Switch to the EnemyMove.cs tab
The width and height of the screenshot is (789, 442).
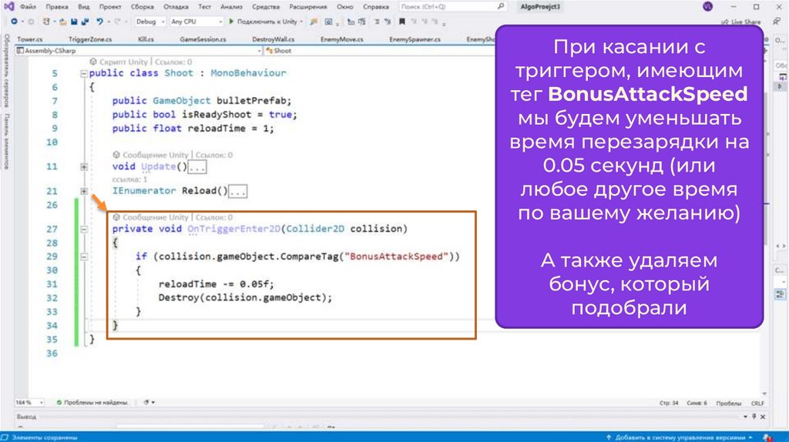tap(341, 39)
